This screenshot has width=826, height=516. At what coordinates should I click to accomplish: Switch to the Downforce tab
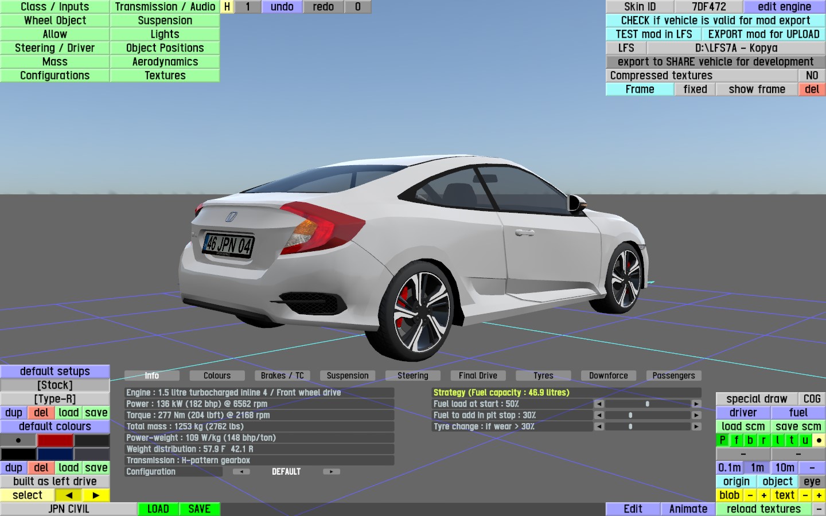(609, 376)
